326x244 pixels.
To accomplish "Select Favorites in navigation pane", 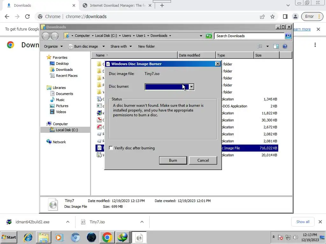I will pyautogui.click(x=60, y=58).
